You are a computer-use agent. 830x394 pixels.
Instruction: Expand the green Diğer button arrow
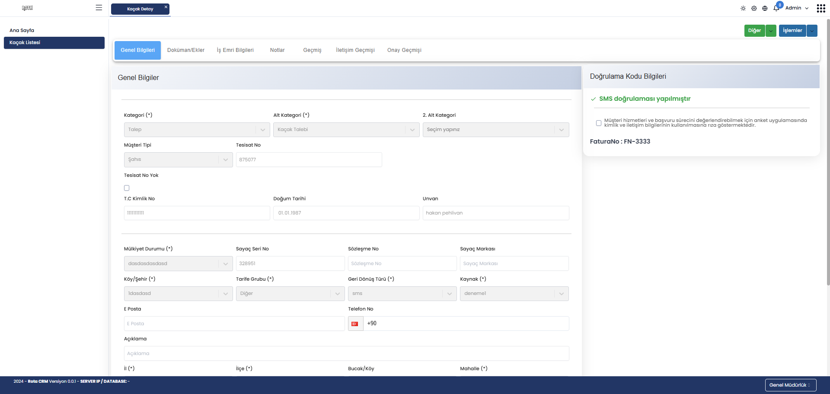click(771, 31)
